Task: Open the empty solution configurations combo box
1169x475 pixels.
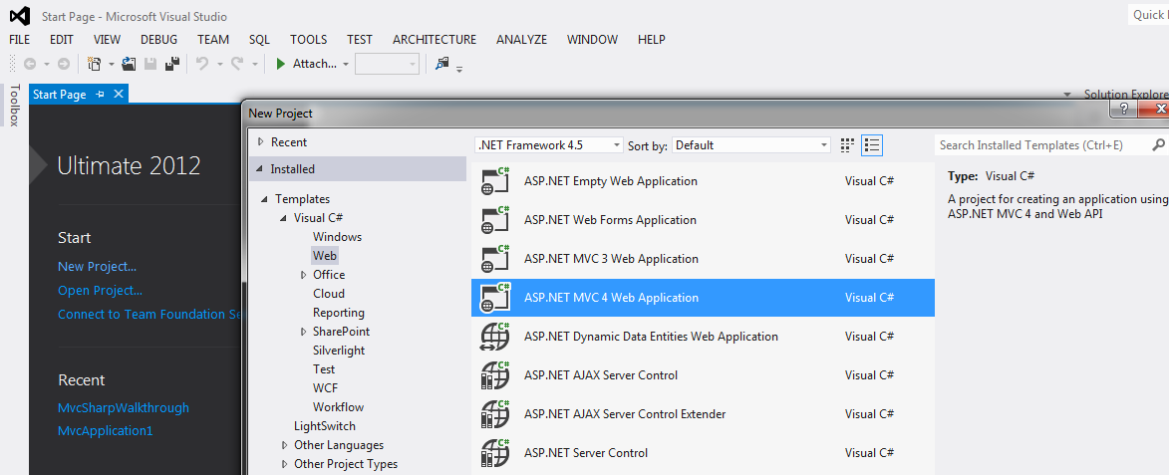Action: click(x=387, y=64)
